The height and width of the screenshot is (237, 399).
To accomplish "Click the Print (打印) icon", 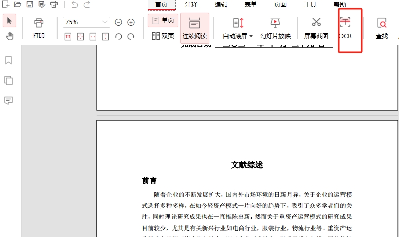I will [x=39, y=28].
